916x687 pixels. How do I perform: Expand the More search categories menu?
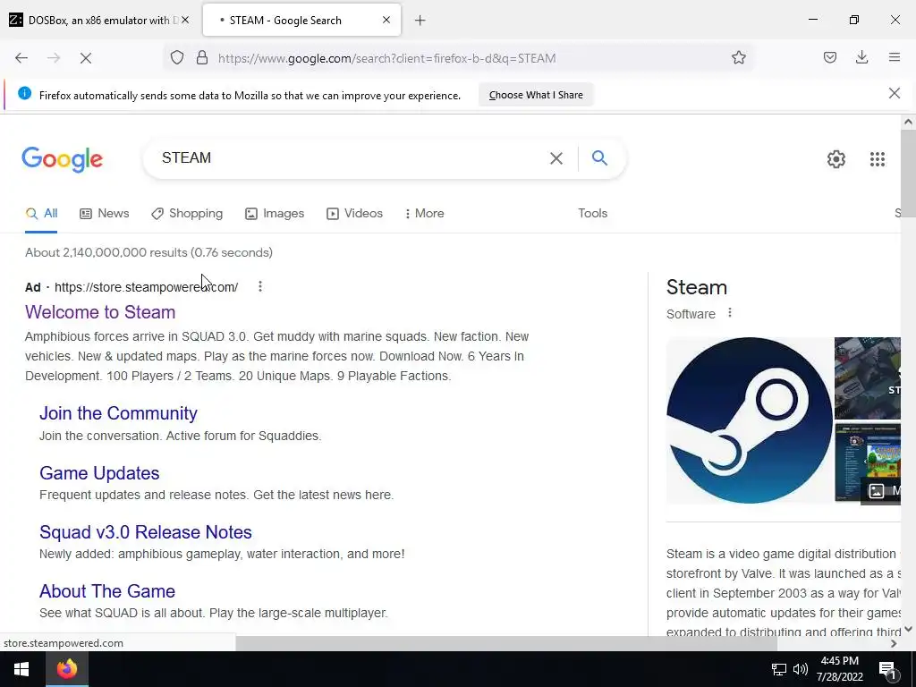tap(425, 213)
